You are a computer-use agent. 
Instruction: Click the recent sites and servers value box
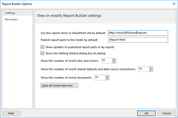pyautogui.click(x=107, y=61)
